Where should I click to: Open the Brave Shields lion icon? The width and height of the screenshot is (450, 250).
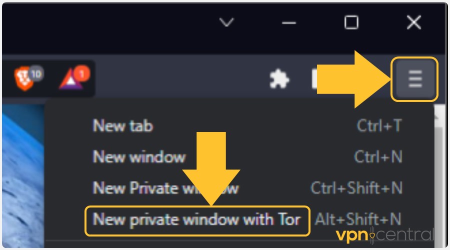coord(24,78)
